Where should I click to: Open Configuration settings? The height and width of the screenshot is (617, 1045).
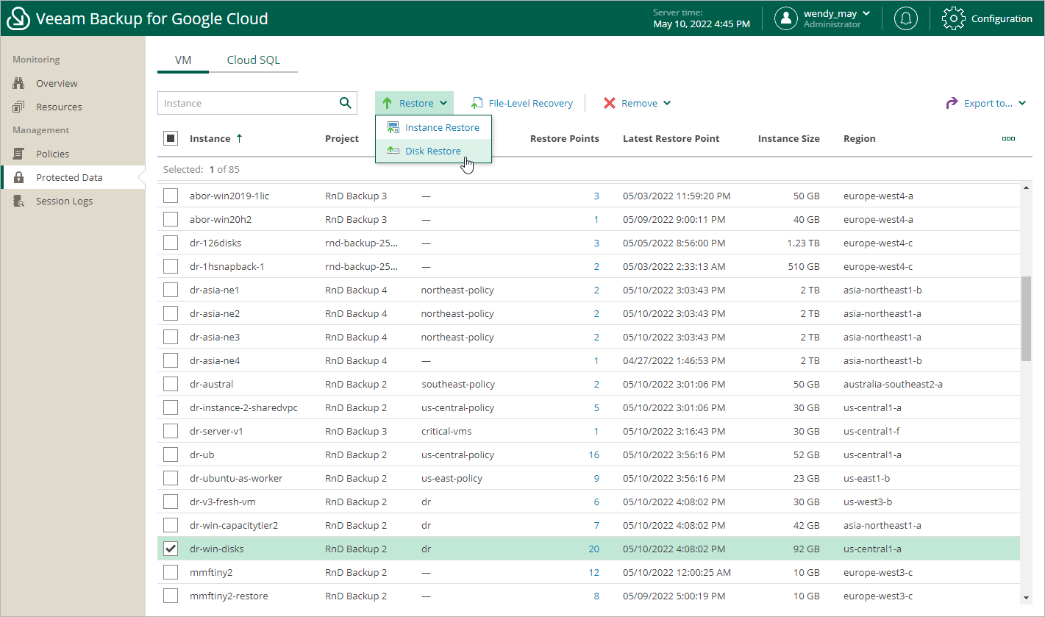click(x=988, y=18)
